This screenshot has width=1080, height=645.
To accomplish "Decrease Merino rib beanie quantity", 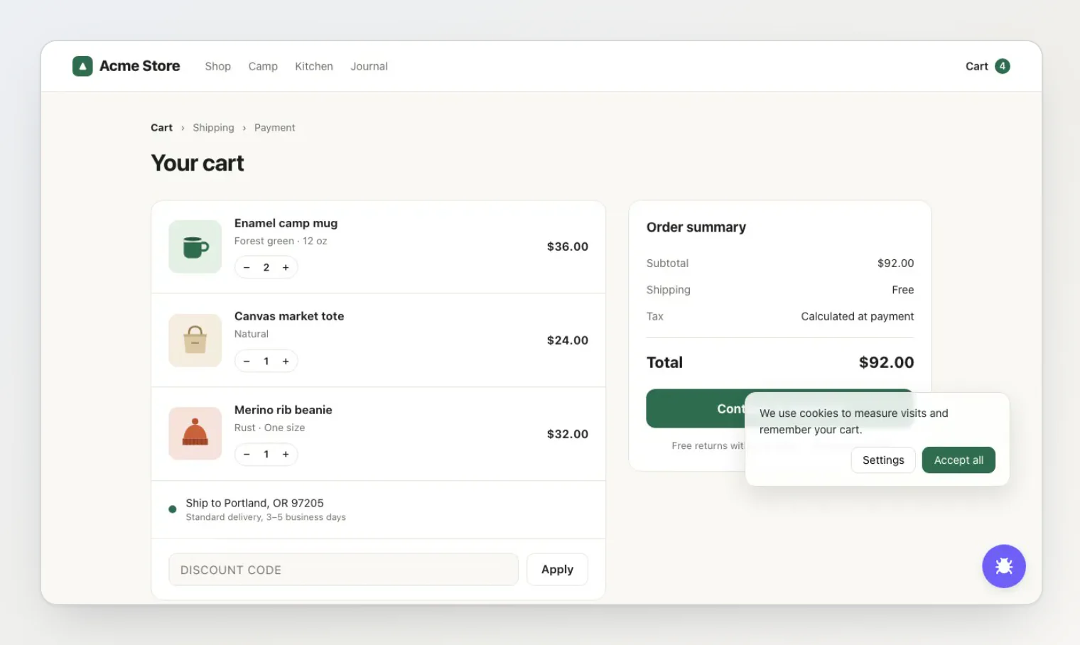I will (x=247, y=455).
